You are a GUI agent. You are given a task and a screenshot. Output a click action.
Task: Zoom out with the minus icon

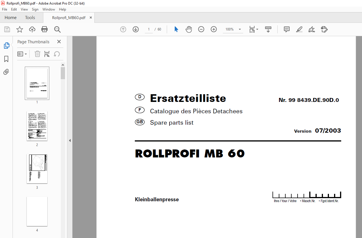[201, 29]
